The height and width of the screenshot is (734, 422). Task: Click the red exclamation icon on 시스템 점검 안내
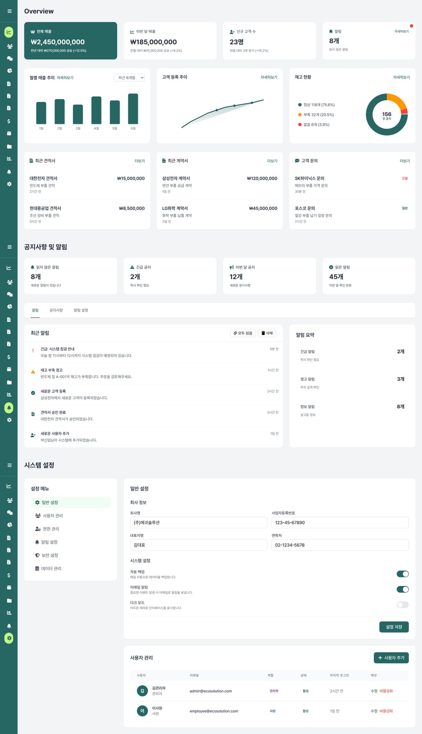pyautogui.click(x=33, y=351)
